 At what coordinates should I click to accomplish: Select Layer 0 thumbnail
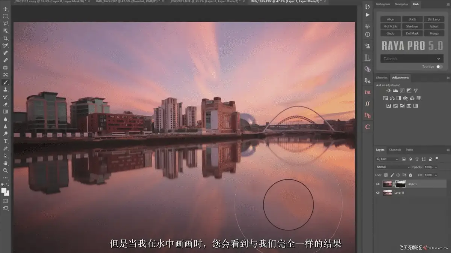pyautogui.click(x=387, y=193)
